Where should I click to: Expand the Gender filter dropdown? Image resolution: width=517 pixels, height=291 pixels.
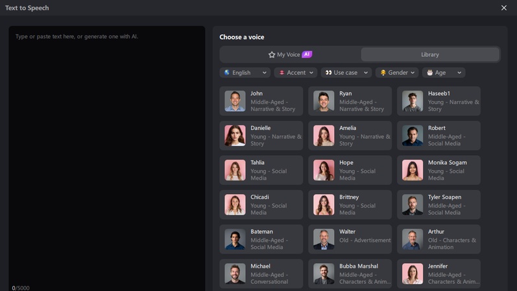(397, 72)
